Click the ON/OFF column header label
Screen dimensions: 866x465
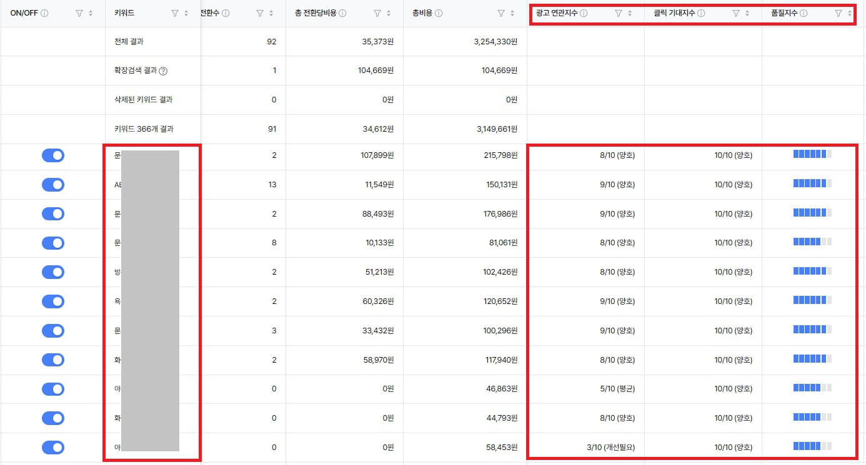[24, 13]
